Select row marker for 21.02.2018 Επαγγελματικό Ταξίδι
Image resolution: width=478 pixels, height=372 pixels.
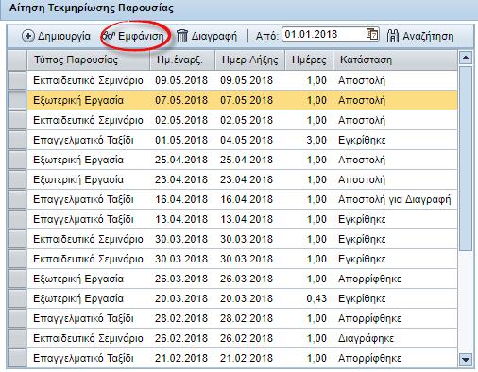pos(17,358)
